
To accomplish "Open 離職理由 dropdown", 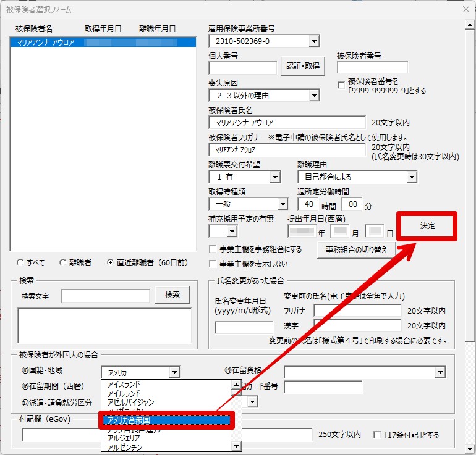I will click(412, 177).
